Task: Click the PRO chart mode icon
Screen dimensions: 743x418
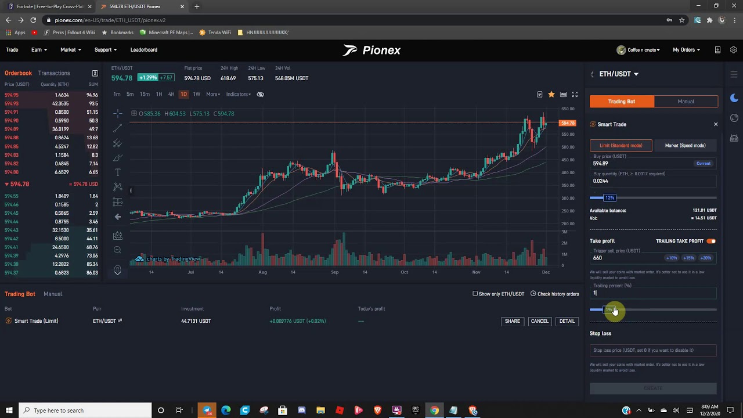Action: coord(563,94)
